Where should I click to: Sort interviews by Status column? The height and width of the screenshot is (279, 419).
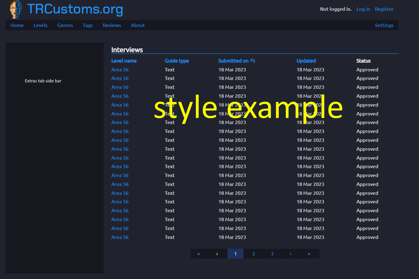pos(363,61)
